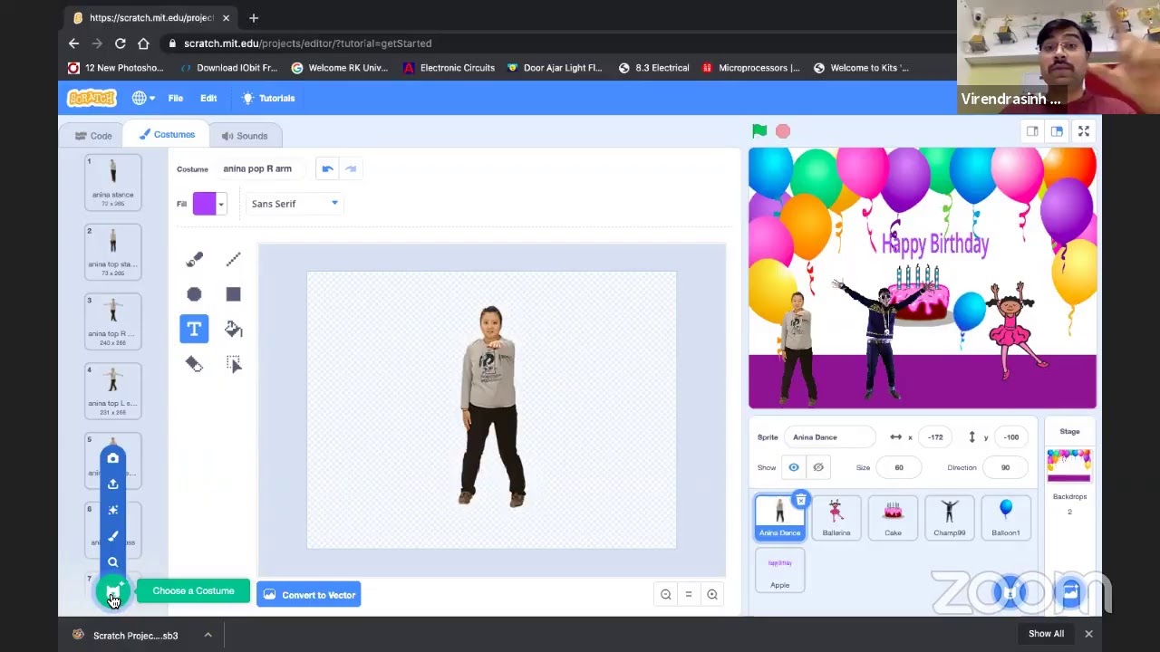Select the Brush tool
1160x652 pixels.
(x=194, y=260)
